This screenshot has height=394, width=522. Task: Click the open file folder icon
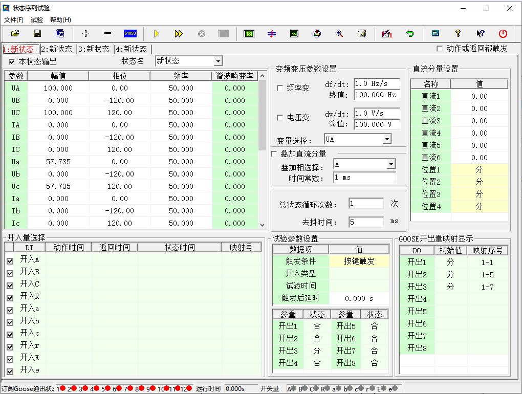[x=15, y=34]
